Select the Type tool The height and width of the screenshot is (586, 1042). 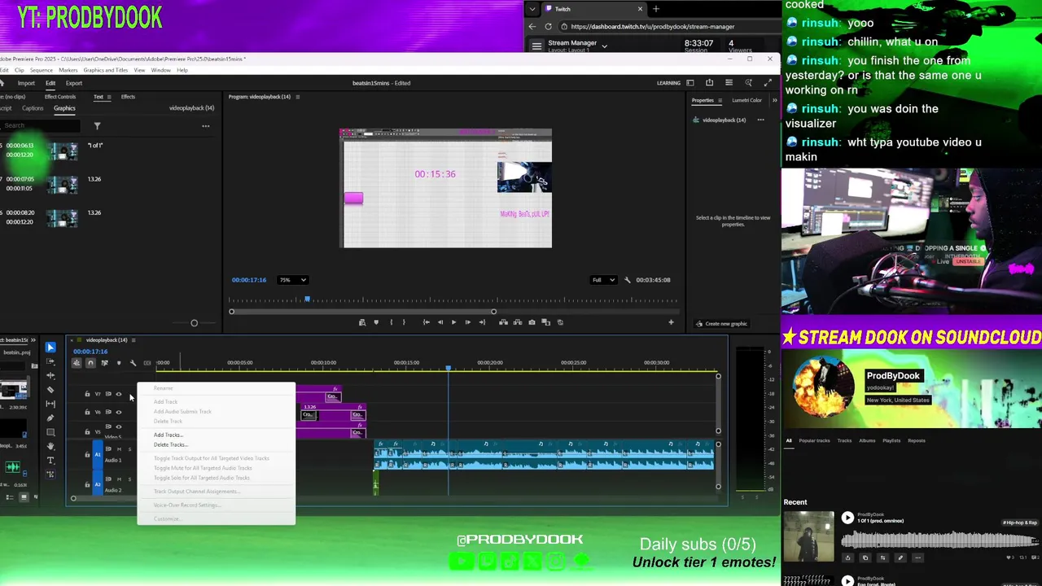(x=50, y=461)
